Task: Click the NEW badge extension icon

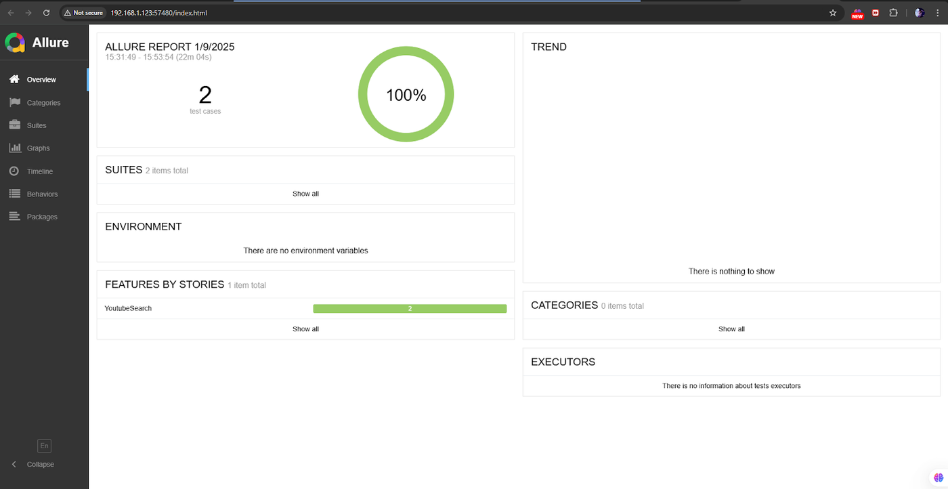Action: [x=858, y=14]
